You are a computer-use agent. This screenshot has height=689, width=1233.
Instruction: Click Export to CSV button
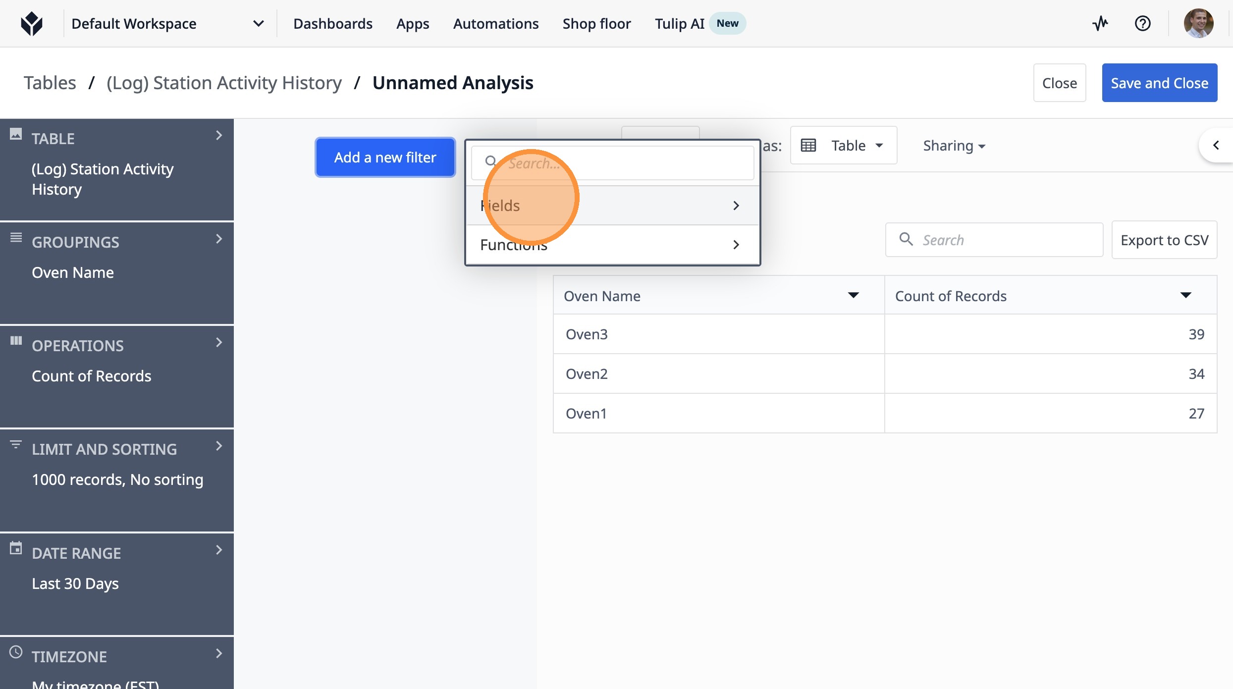(x=1164, y=240)
